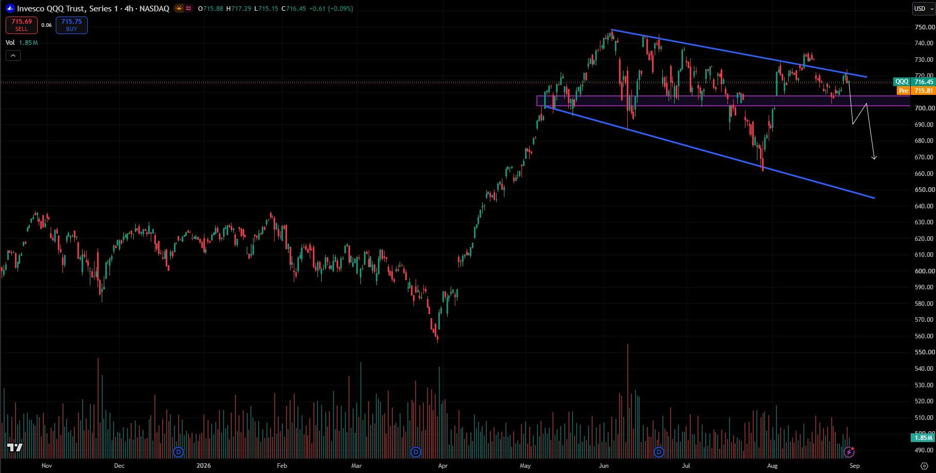
Task: Click the Aug label on time axis
Action: coord(772,466)
